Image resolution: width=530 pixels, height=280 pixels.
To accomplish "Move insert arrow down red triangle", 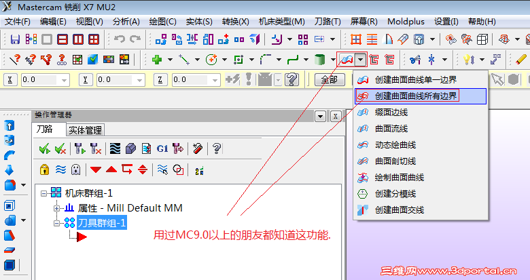I will [96, 169].
